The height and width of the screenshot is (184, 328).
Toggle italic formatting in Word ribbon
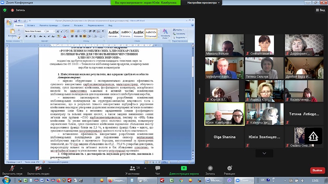pos(30,36)
